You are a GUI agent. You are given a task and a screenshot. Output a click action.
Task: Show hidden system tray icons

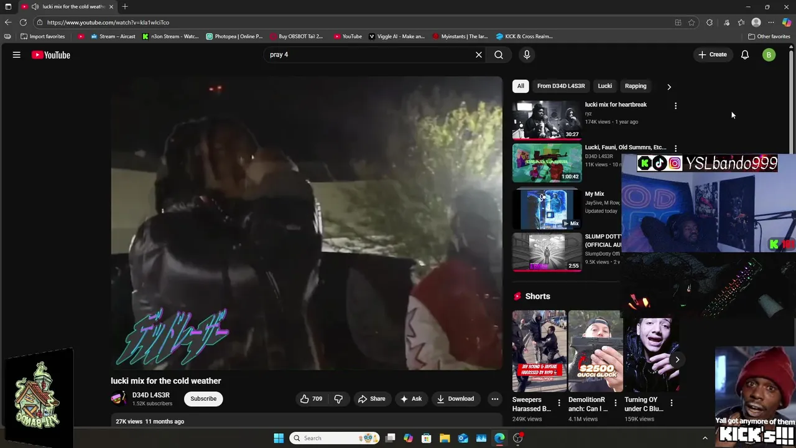tap(705, 438)
